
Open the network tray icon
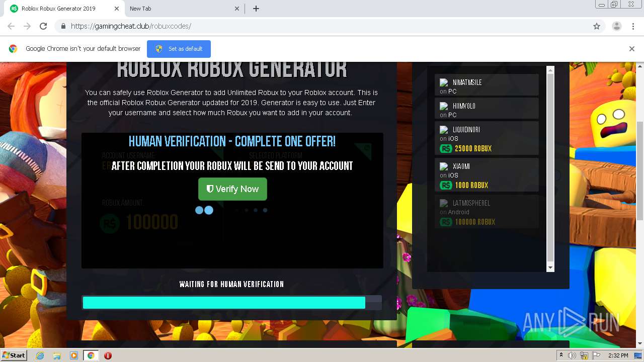(584, 355)
